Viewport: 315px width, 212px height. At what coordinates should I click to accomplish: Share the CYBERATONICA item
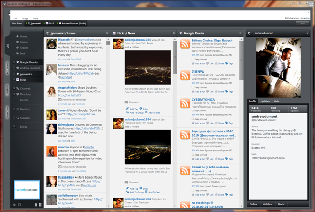click(219, 123)
